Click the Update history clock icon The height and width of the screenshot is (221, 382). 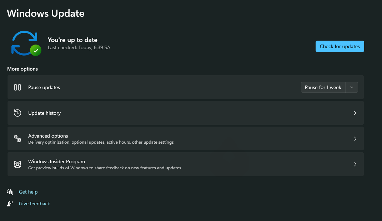pyautogui.click(x=17, y=113)
